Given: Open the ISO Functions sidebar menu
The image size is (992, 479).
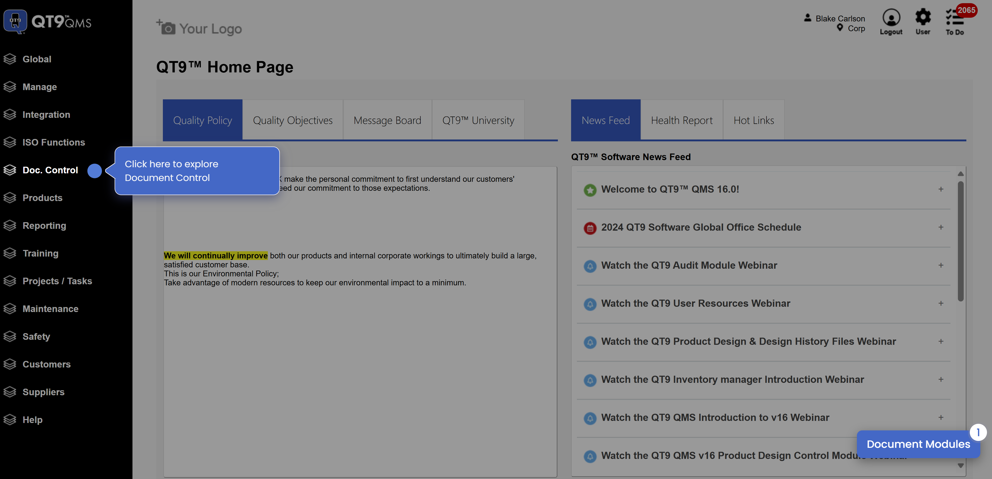Looking at the screenshot, I should click(x=53, y=142).
